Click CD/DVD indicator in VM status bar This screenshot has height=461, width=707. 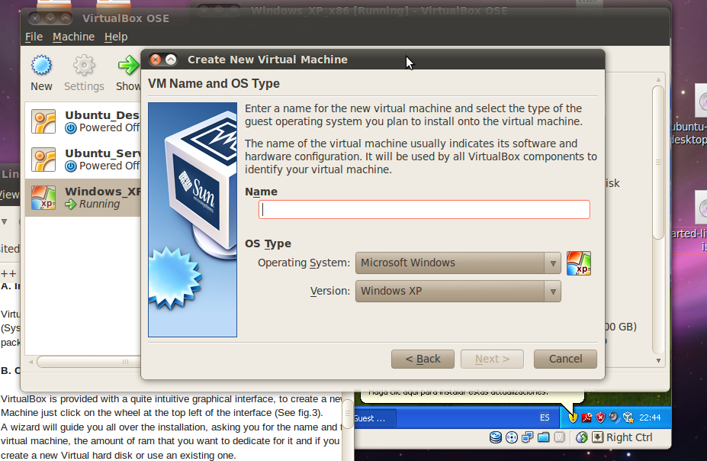(x=511, y=437)
